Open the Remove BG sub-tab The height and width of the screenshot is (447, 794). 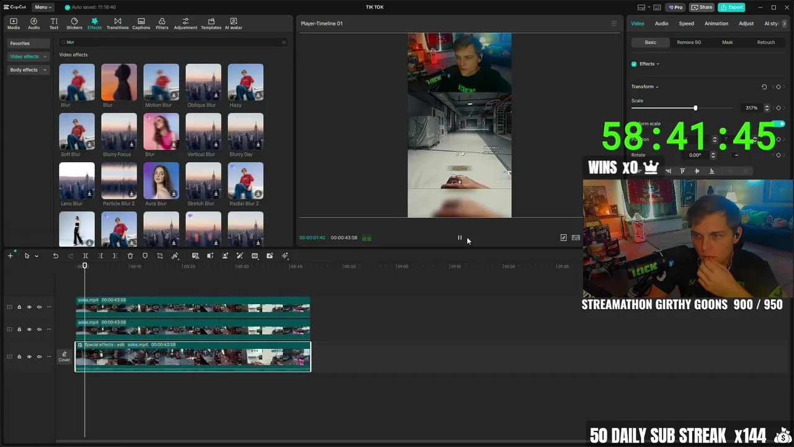point(689,42)
